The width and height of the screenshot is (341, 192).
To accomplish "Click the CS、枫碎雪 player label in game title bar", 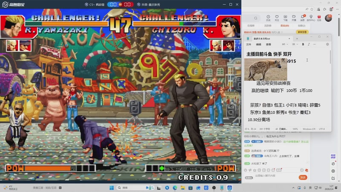I will [95, 5].
